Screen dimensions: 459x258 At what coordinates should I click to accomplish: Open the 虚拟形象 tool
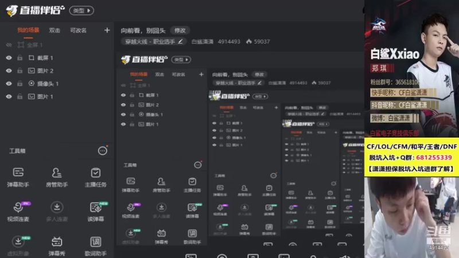(18, 246)
